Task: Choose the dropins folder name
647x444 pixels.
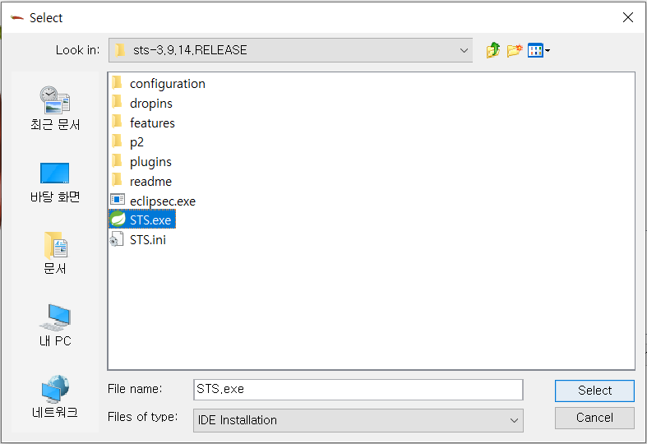Action: pyautogui.click(x=151, y=104)
